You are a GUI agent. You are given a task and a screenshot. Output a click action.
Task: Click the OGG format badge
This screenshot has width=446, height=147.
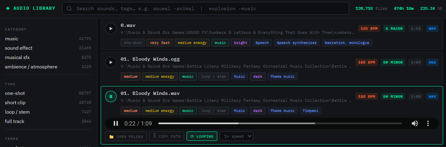(432, 62)
